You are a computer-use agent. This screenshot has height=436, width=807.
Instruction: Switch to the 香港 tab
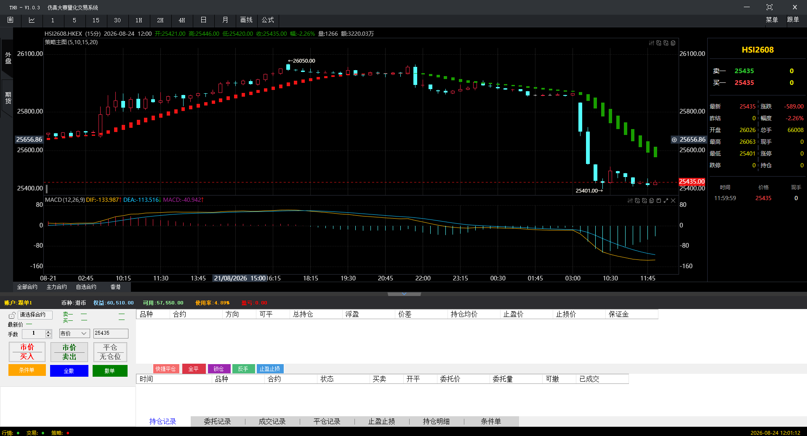click(x=116, y=287)
